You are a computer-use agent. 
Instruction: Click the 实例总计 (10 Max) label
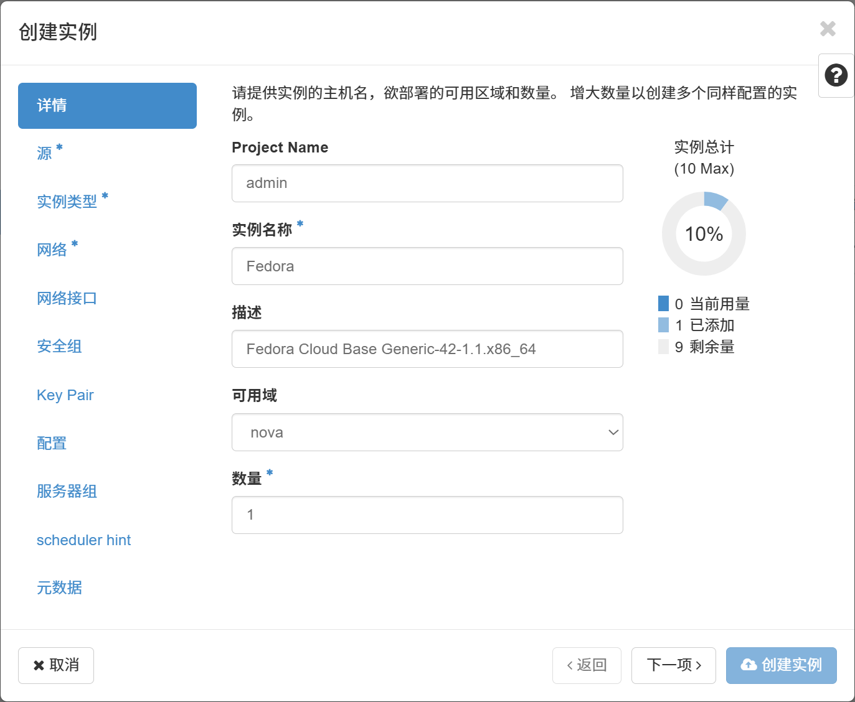[x=704, y=158]
